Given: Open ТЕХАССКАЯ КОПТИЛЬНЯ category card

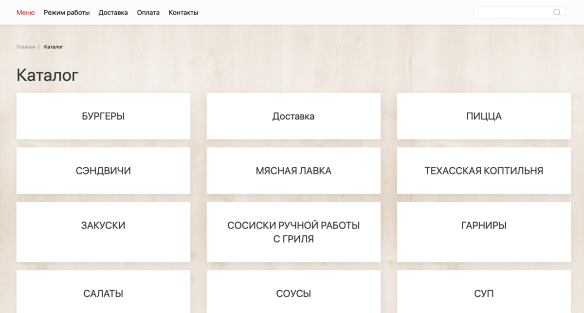Looking at the screenshot, I should tap(484, 171).
